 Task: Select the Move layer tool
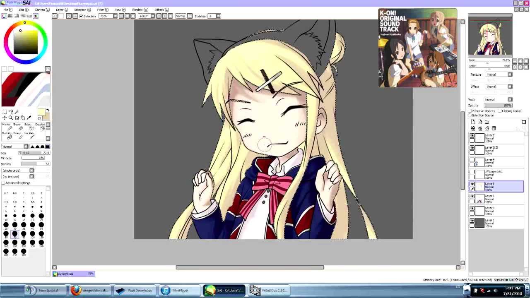point(5,118)
